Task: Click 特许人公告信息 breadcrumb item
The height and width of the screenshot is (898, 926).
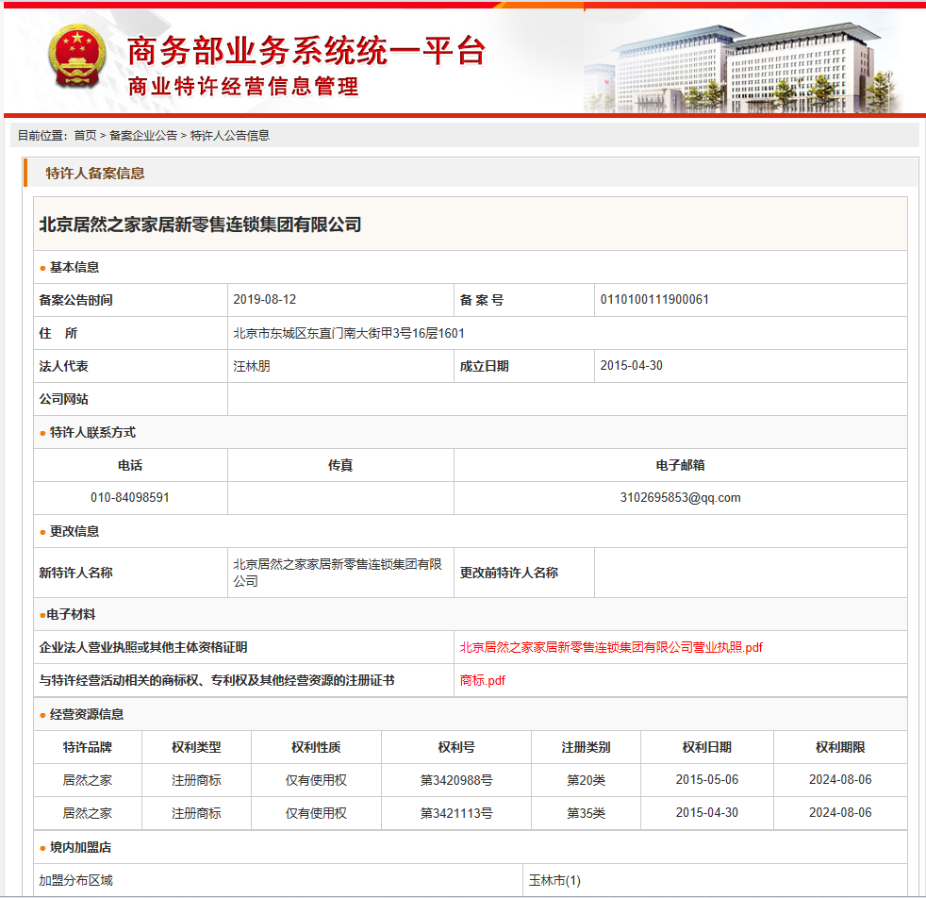Action: (230, 136)
